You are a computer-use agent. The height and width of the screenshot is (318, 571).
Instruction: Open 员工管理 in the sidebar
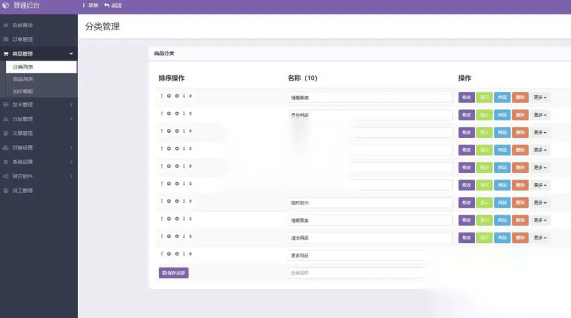(39, 190)
